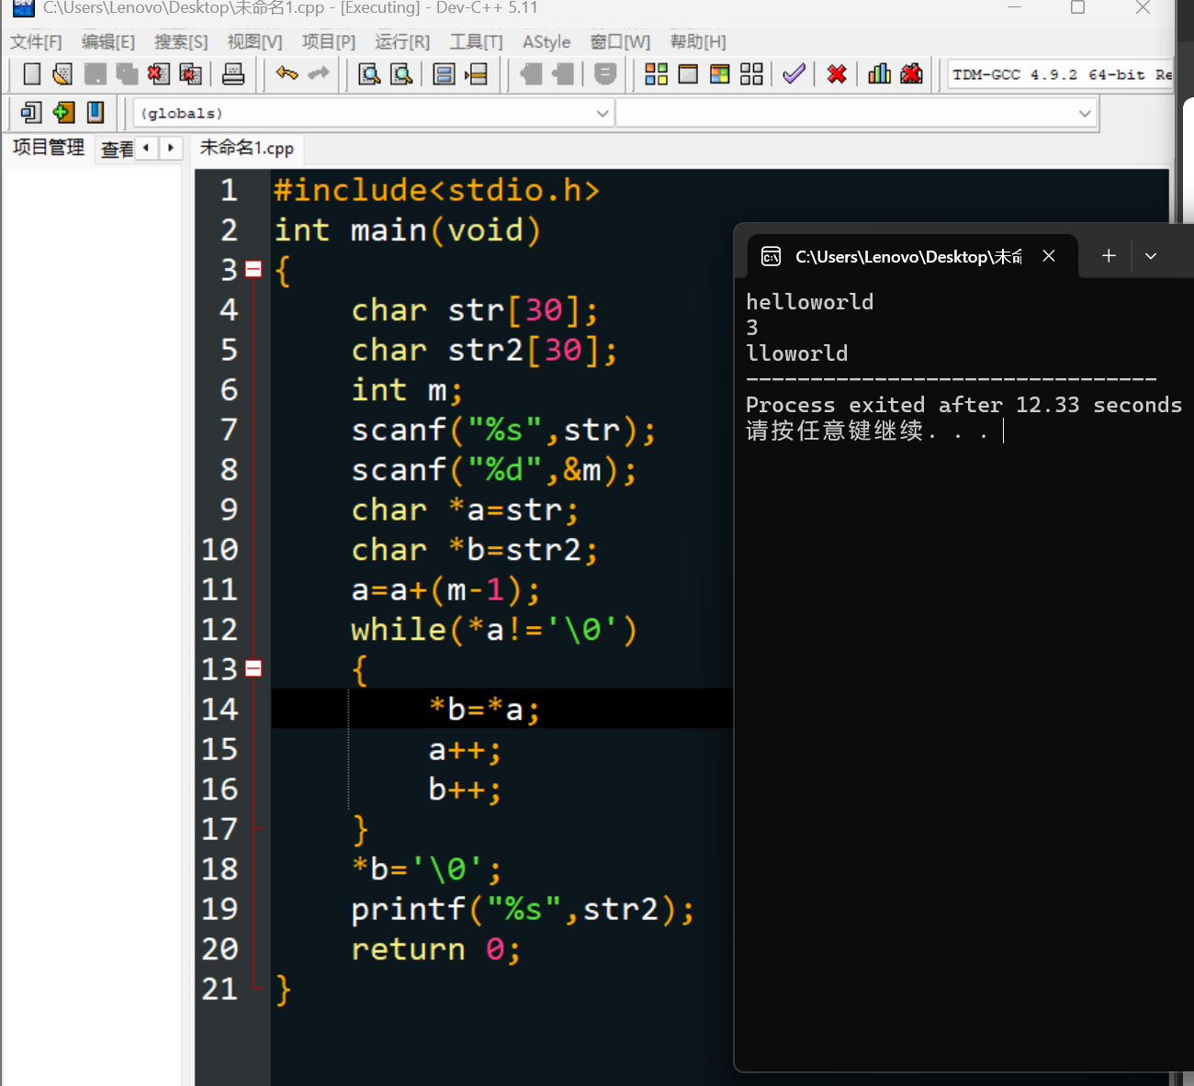Click the printf("%s",str2); code line
The width and height of the screenshot is (1194, 1086).
(523, 910)
